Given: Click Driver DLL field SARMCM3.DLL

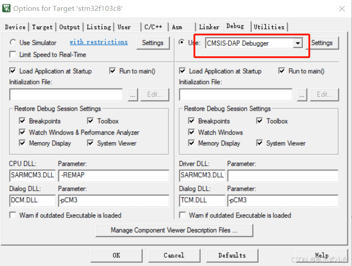Looking at the screenshot, I should (202, 175).
